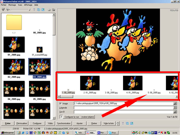
Task: Click the first icon in the top toolbar
Action: click(3, 10)
